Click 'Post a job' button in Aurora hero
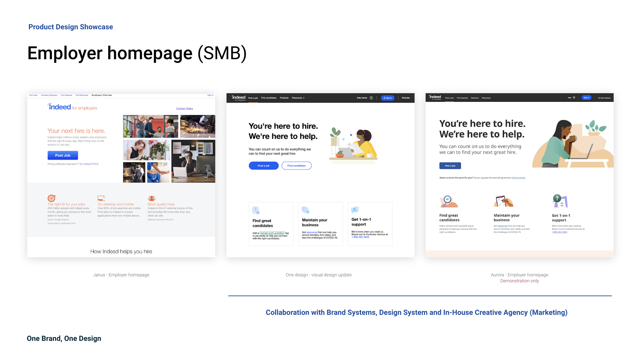The width and height of the screenshot is (643, 354). [x=450, y=166]
